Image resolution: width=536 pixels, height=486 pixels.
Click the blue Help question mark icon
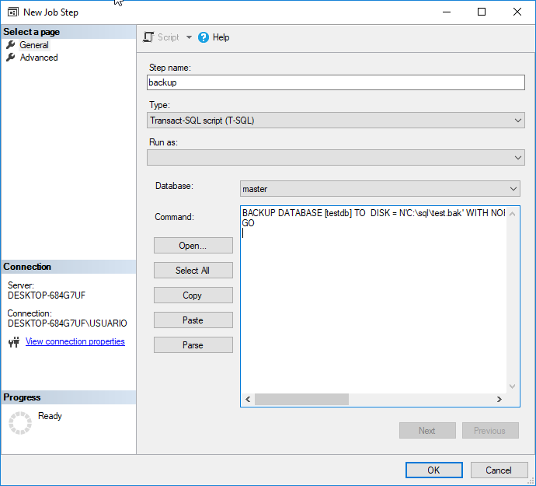204,37
